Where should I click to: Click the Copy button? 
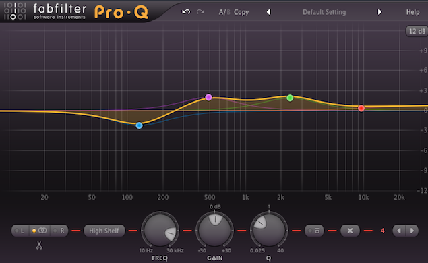click(241, 12)
